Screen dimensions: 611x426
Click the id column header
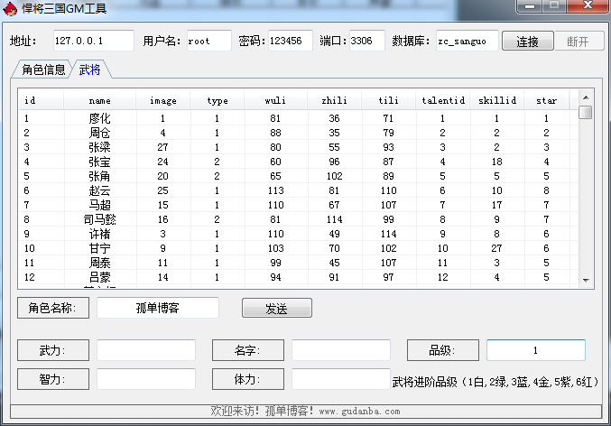point(41,100)
